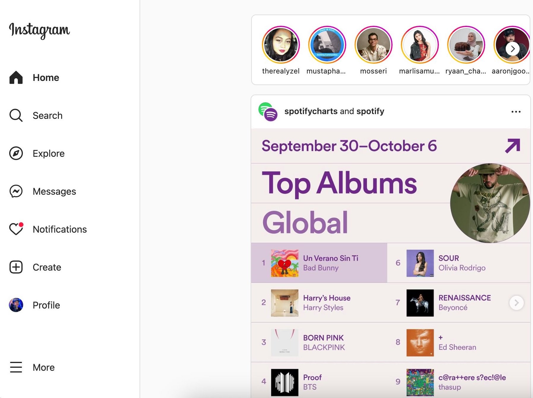Click BORN PINK album cover
Viewport: 533px width, 398px height.
tap(284, 343)
